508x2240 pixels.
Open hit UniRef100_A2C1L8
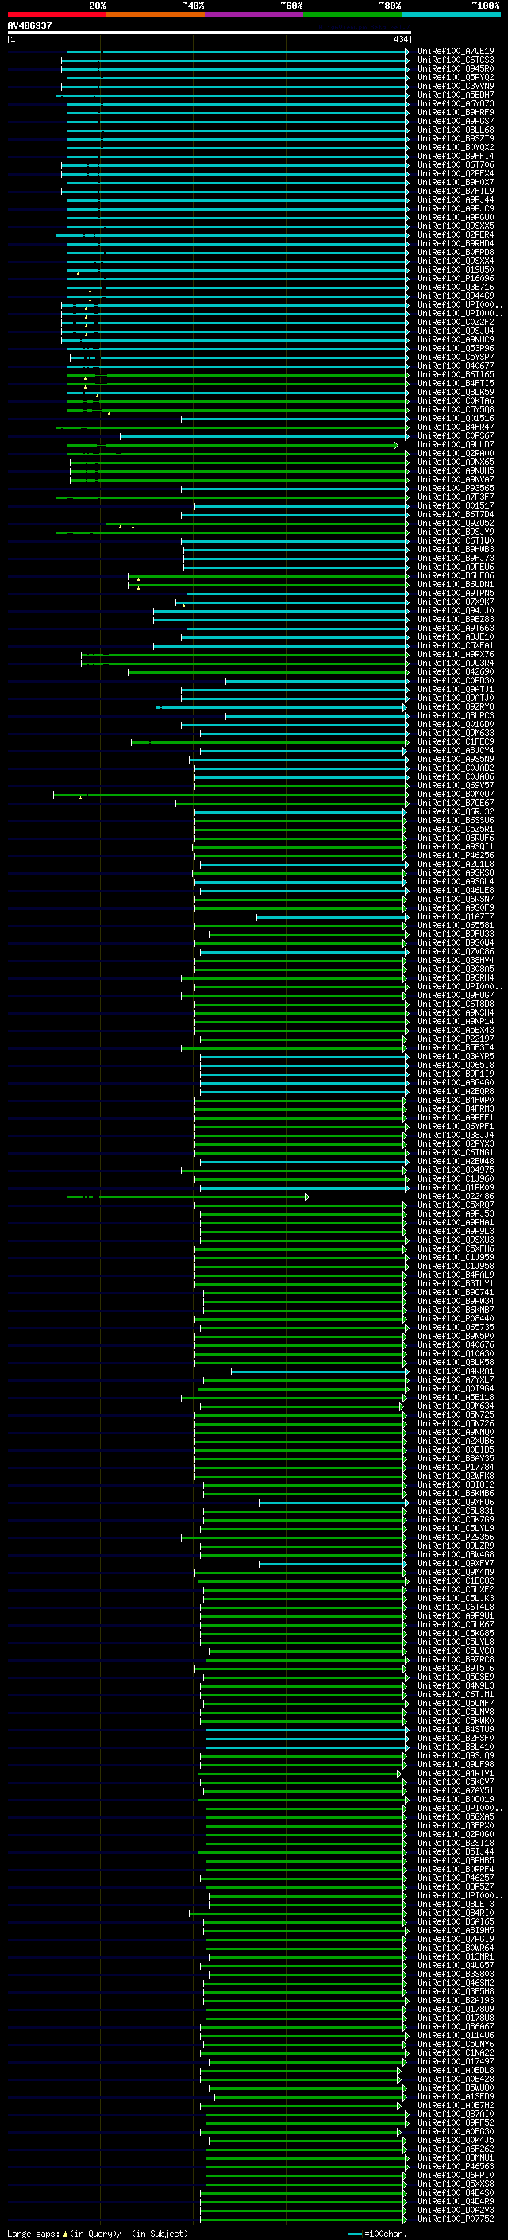[x=455, y=864]
